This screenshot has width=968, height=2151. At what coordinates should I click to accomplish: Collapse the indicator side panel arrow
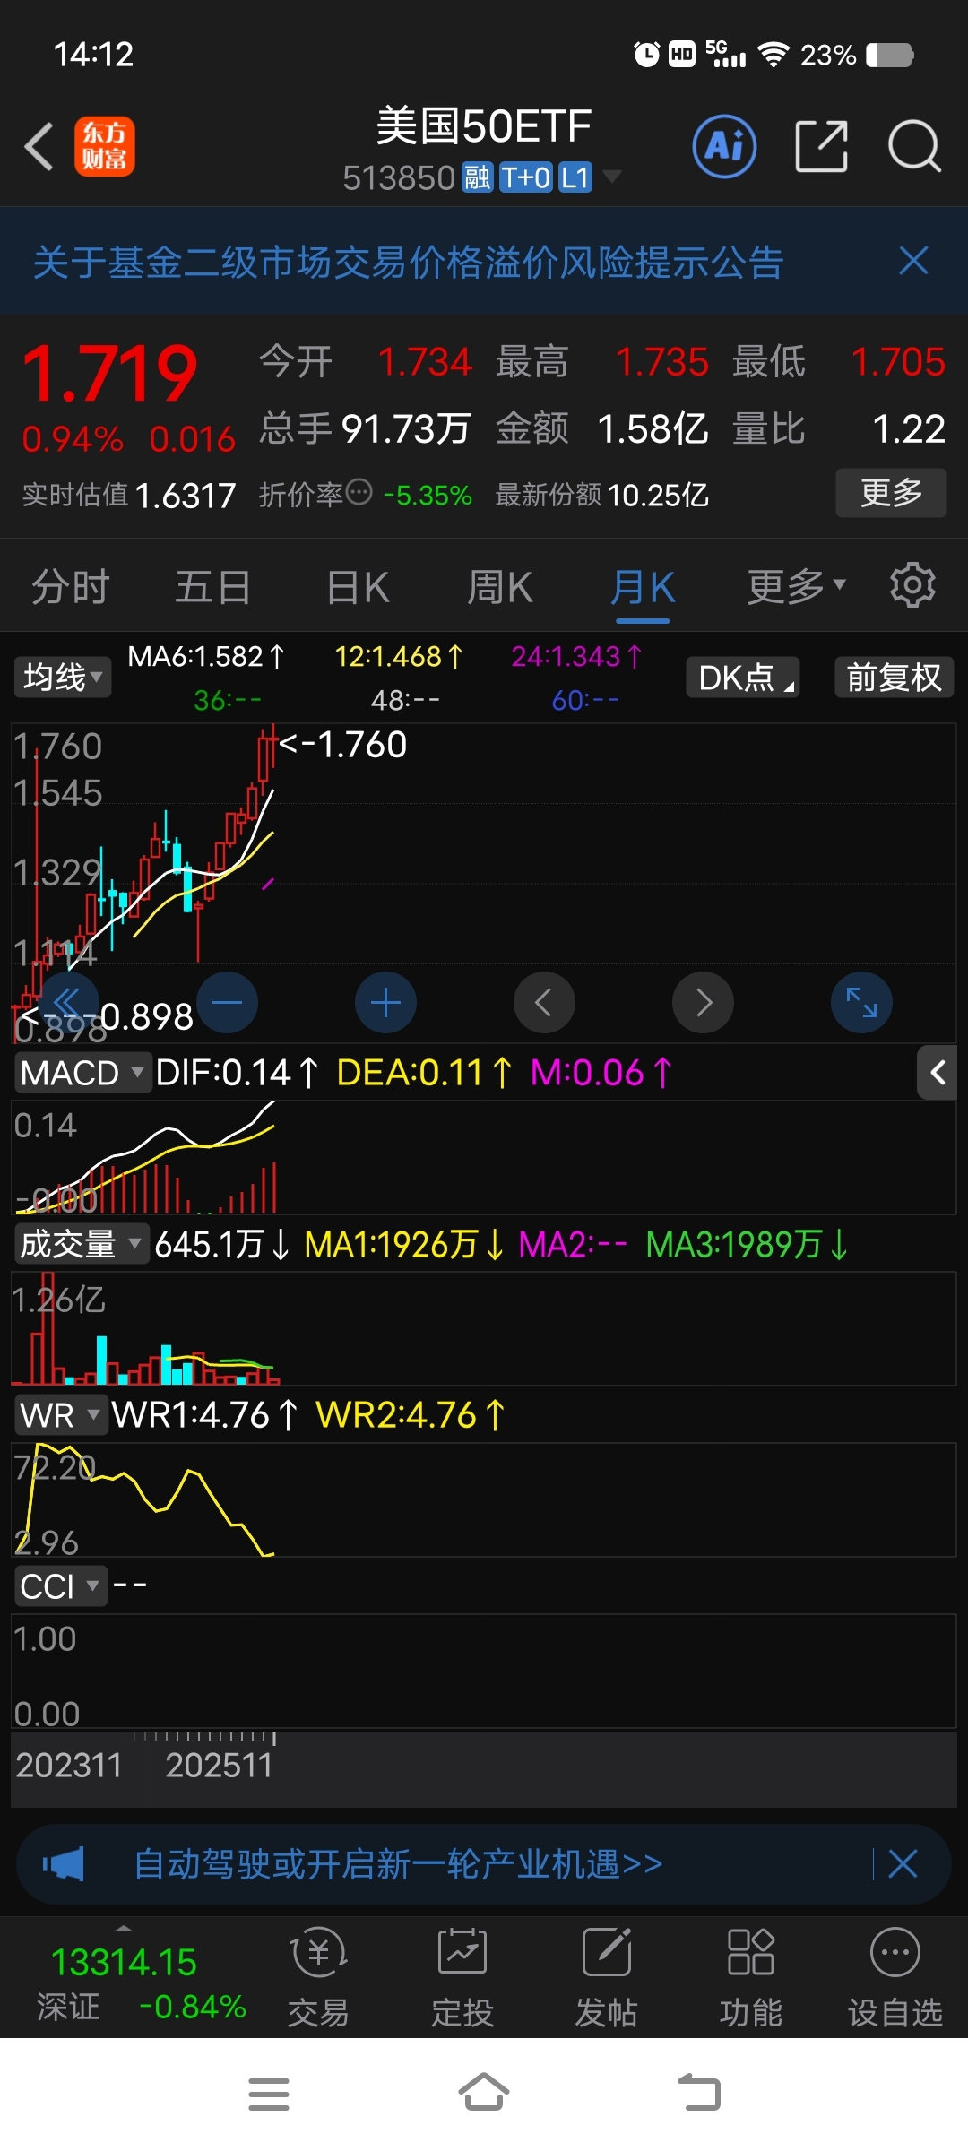pos(938,1073)
